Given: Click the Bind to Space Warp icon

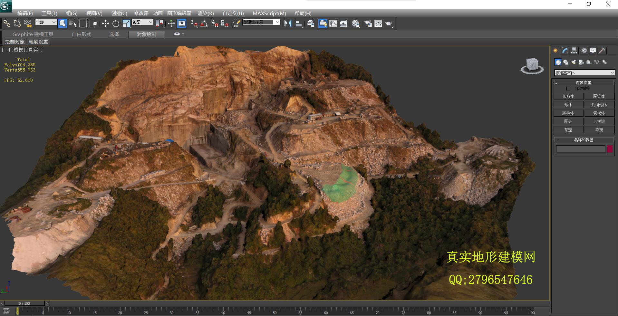Looking at the screenshot, I should coord(28,23).
